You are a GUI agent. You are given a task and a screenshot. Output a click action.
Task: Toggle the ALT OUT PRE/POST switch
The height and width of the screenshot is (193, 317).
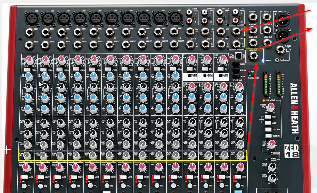point(269,159)
